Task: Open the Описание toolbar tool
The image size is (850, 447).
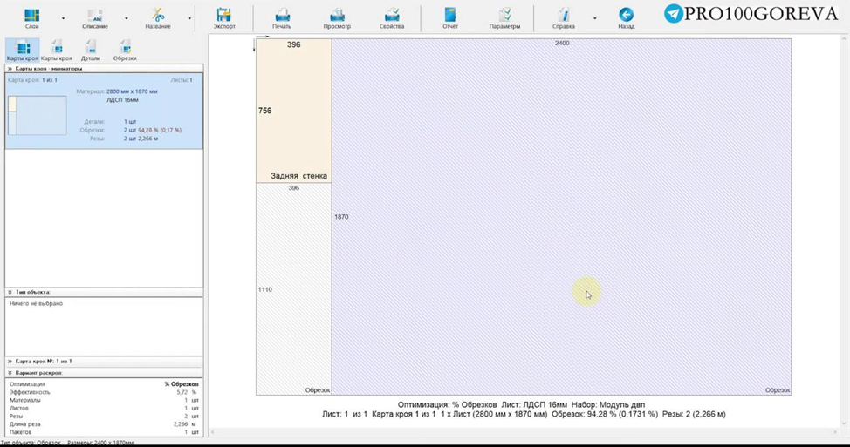Action: [95, 17]
